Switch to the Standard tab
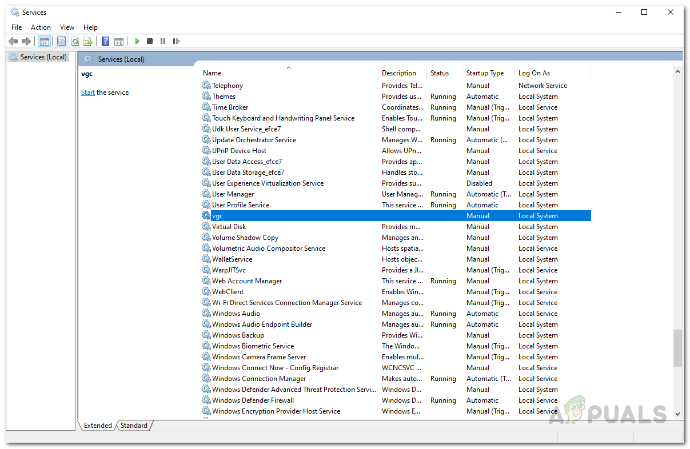The image size is (690, 449). coord(134,426)
